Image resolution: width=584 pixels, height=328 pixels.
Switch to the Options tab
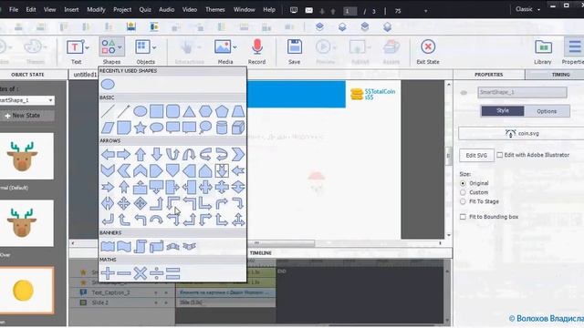click(547, 111)
